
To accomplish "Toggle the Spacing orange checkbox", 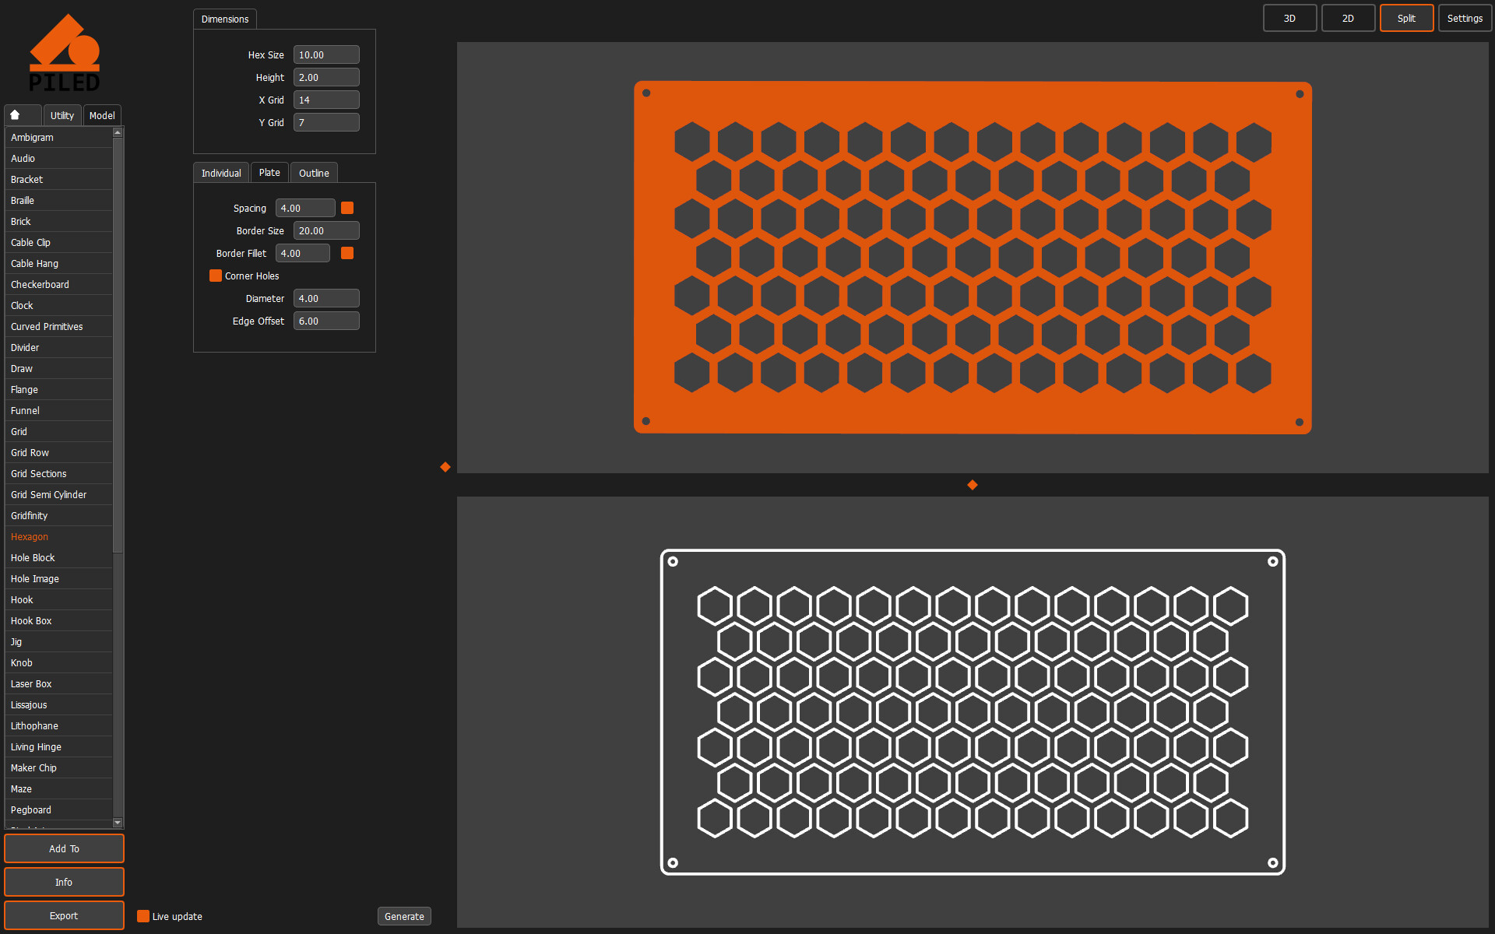I will pos(347,208).
